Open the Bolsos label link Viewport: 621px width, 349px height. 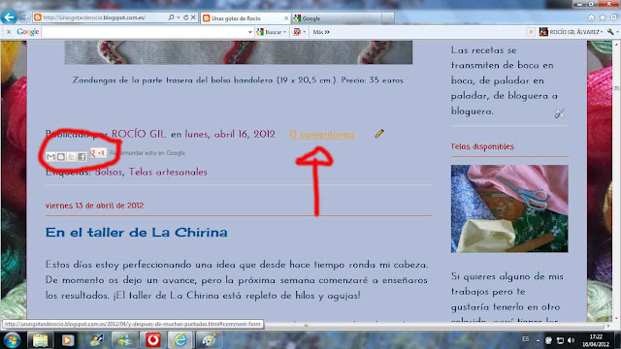click(x=108, y=173)
